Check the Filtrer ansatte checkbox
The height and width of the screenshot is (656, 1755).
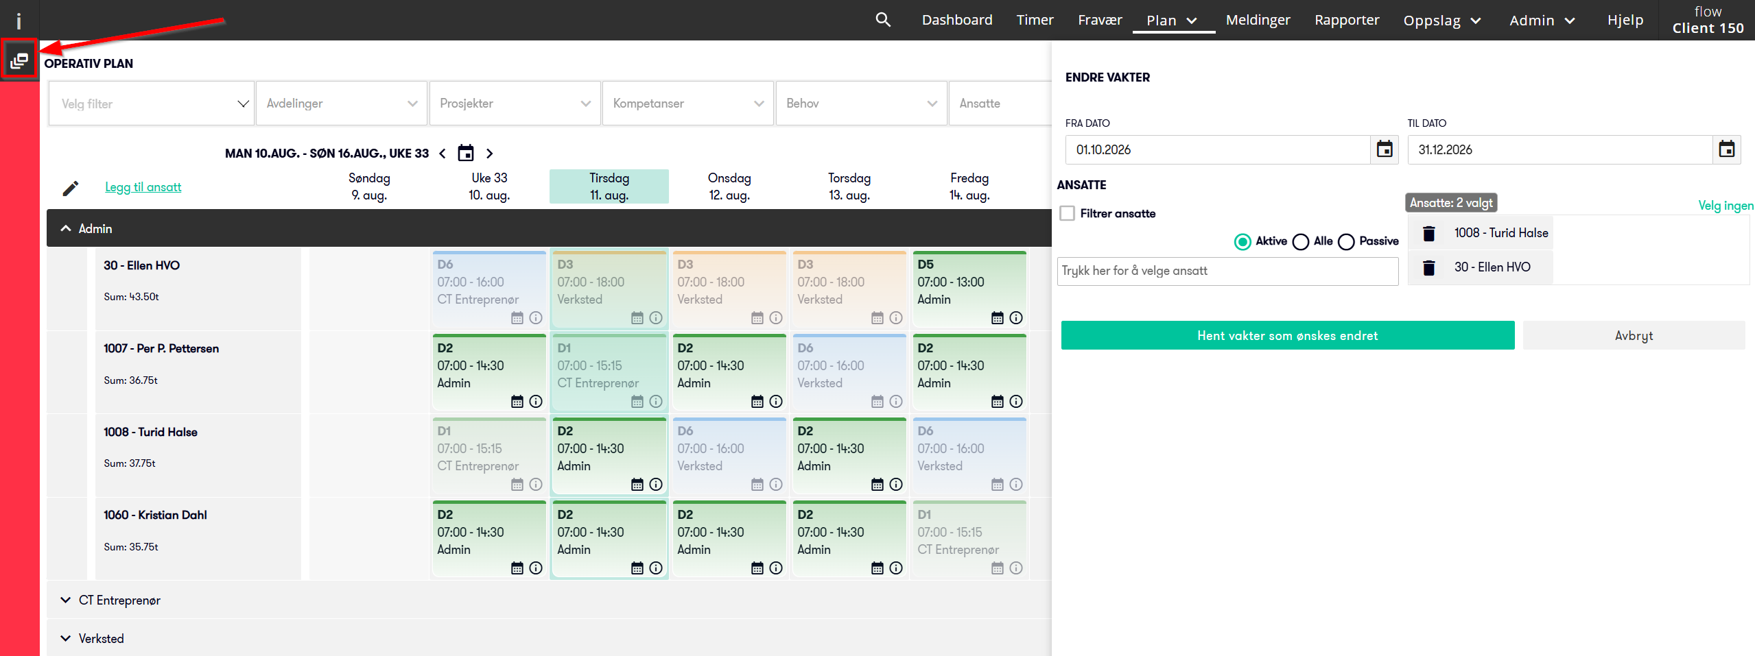coord(1068,213)
